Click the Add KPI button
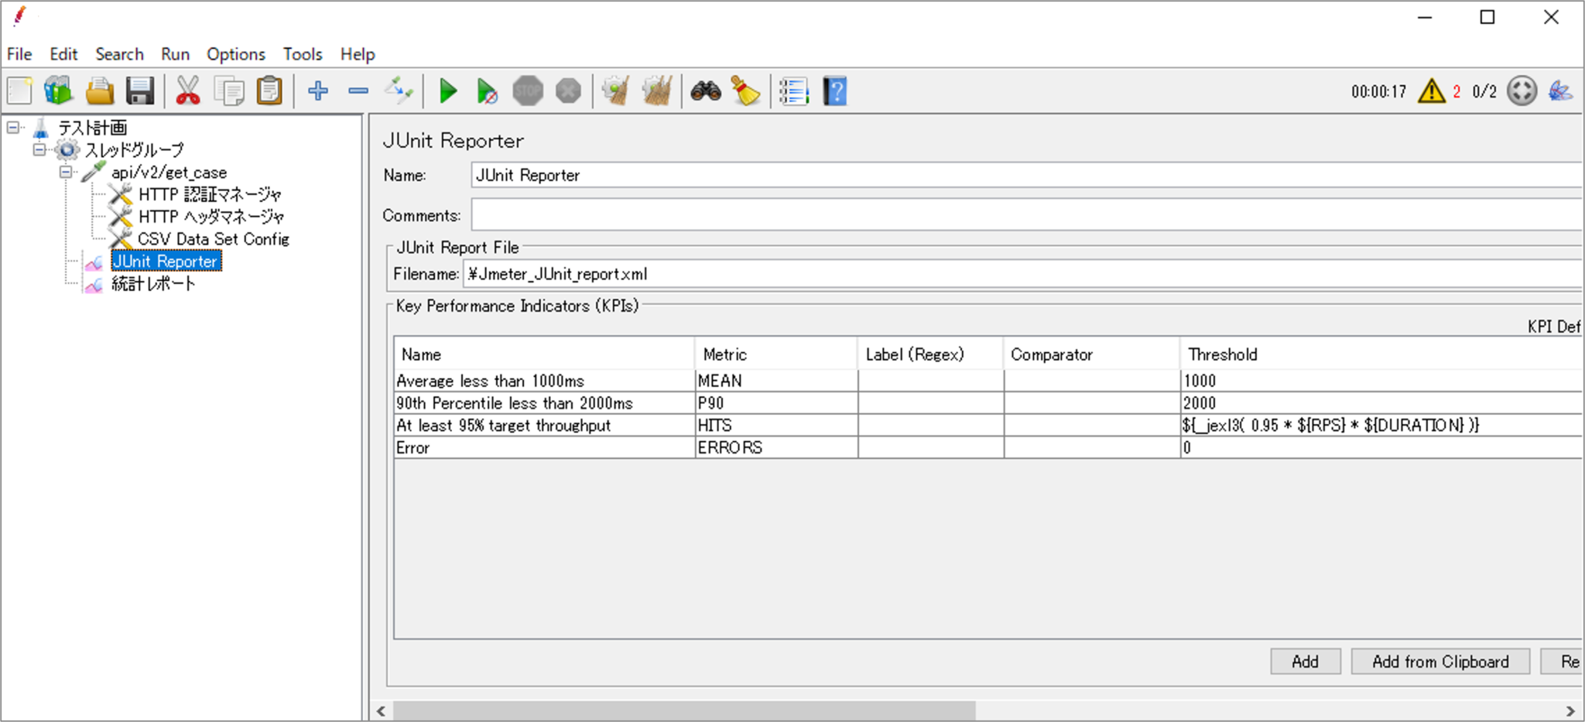 pyautogui.click(x=1305, y=662)
